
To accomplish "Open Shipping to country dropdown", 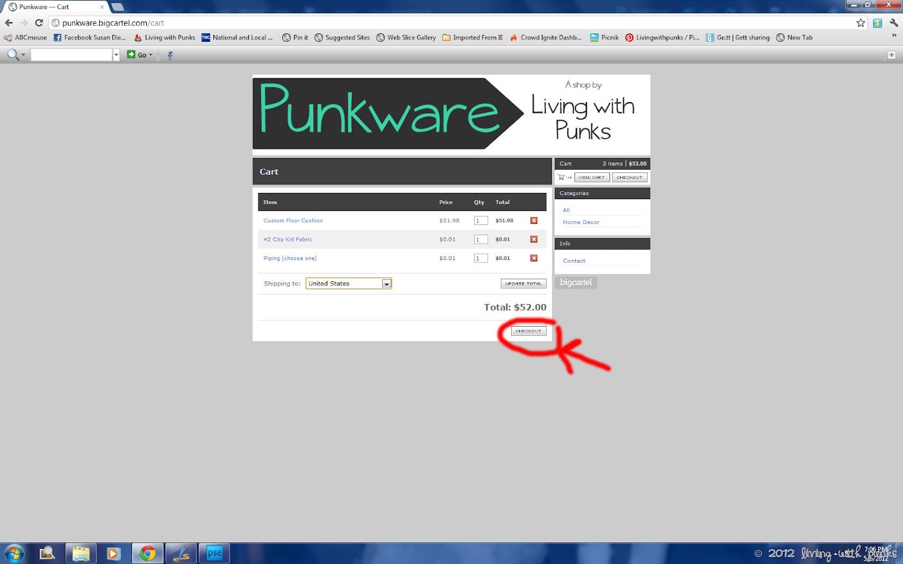I will tap(349, 283).
